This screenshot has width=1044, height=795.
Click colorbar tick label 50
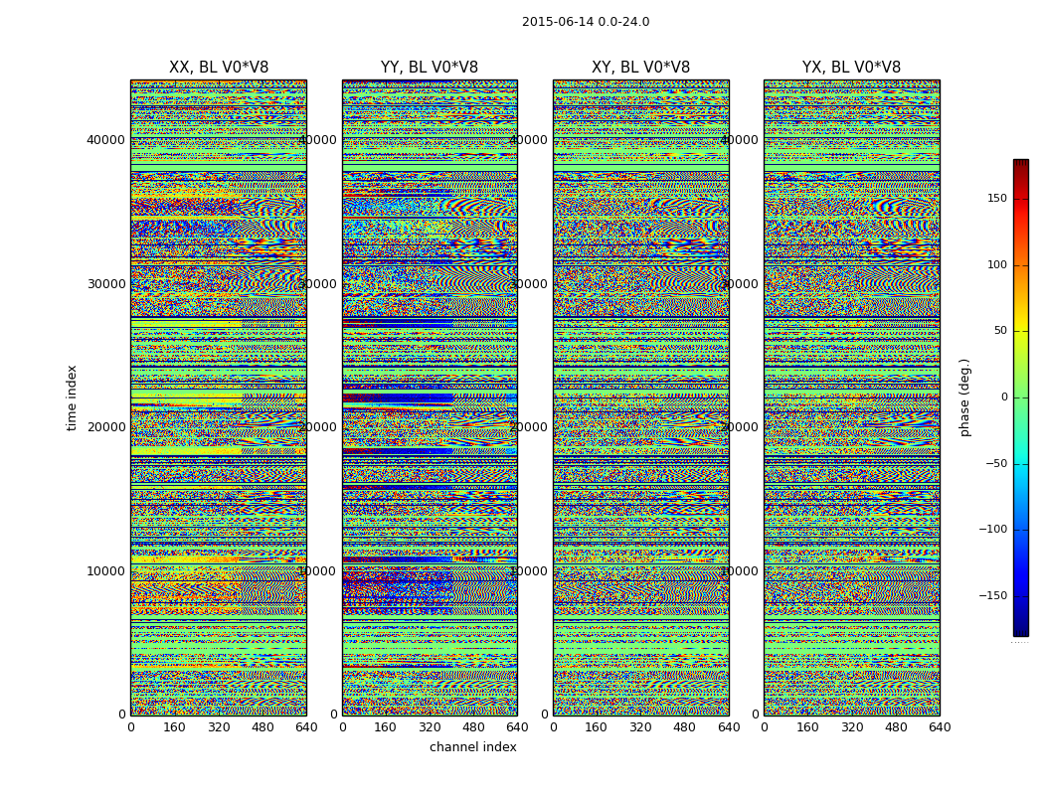tap(1000, 331)
